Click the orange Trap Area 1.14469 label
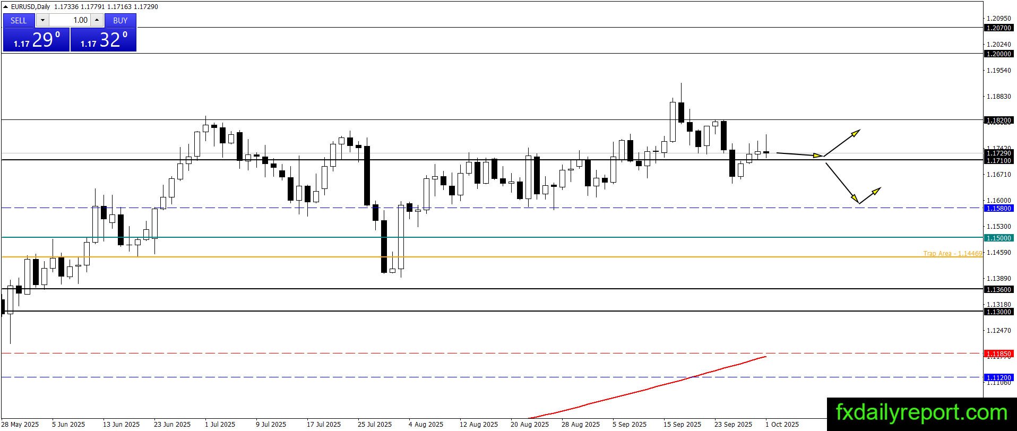 pos(952,254)
